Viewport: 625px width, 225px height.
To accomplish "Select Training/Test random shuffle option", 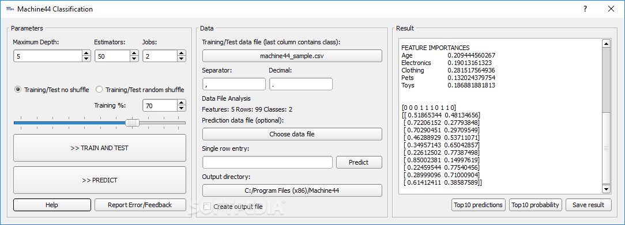I will pyautogui.click(x=140, y=89).
